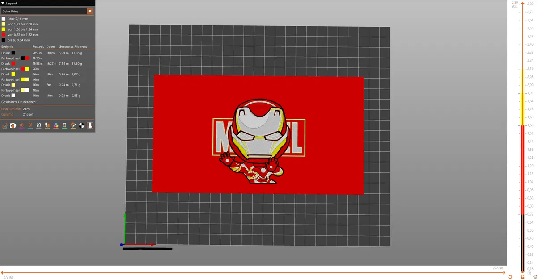538x279 pixels.
Task: Click the pause print hourglass icon
Action: pos(64,125)
